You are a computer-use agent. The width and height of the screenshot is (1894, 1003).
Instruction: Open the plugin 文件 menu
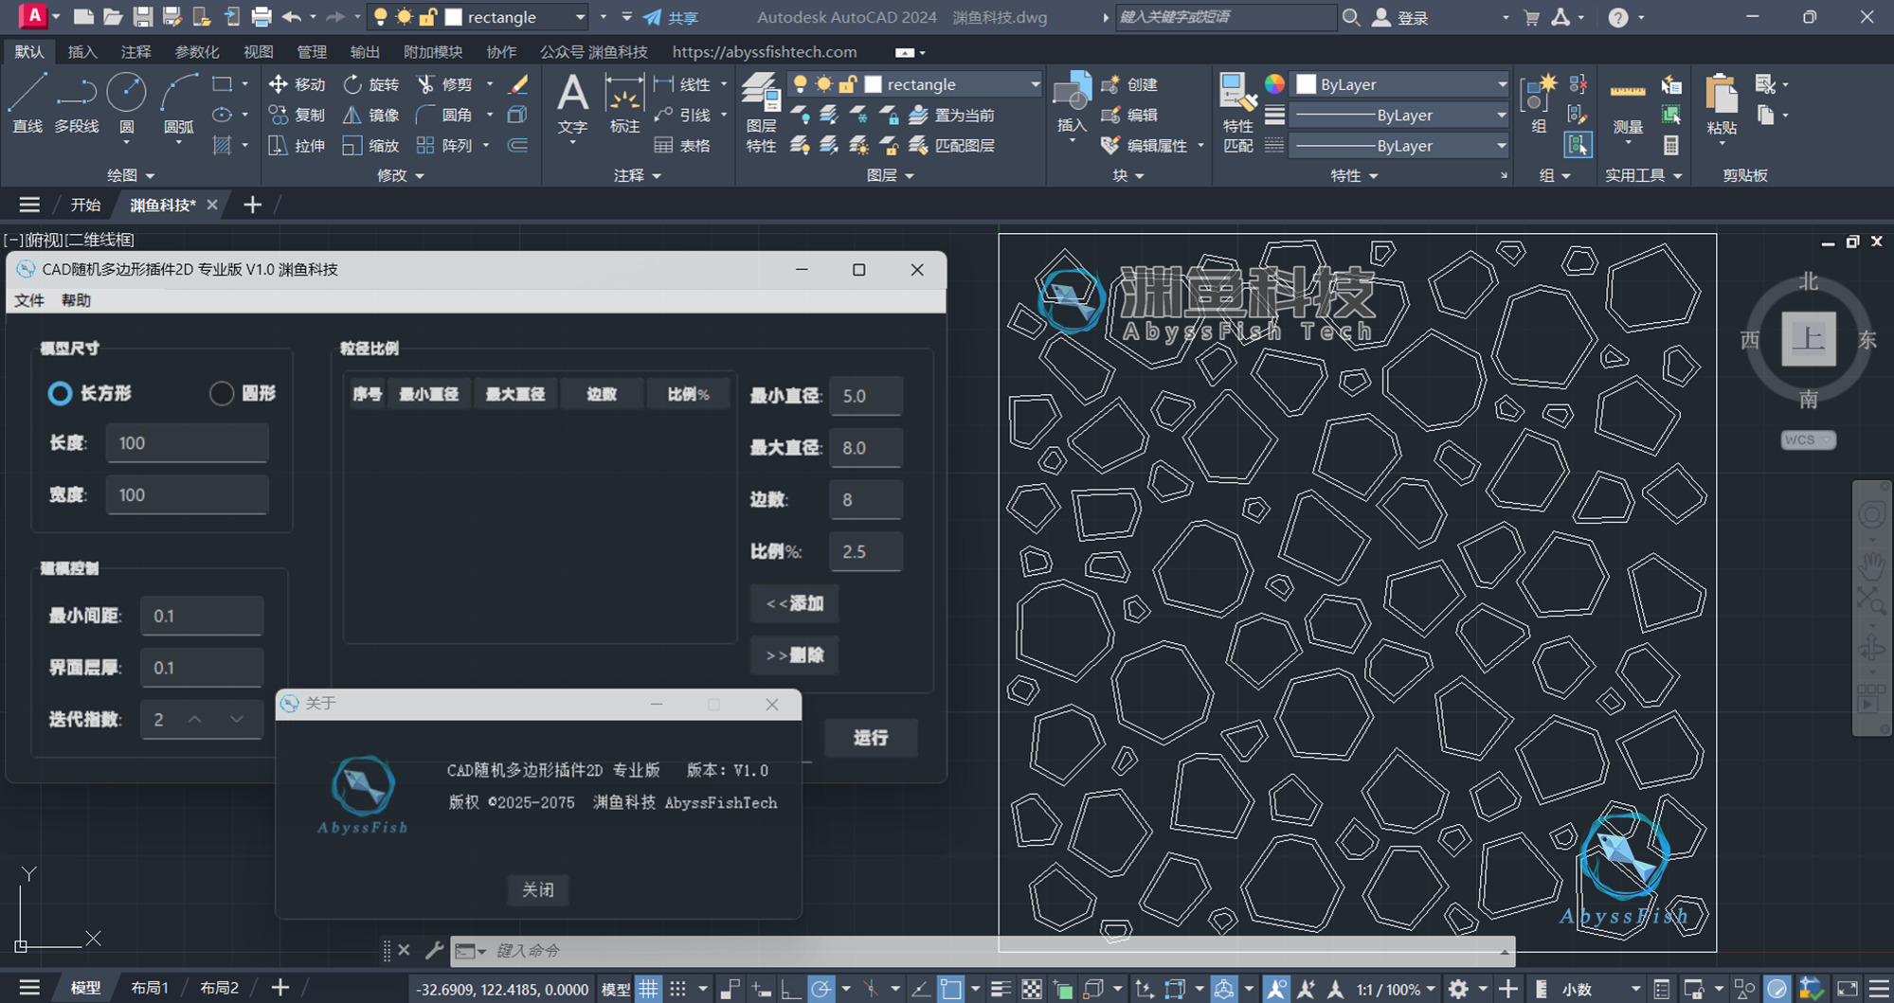[29, 300]
